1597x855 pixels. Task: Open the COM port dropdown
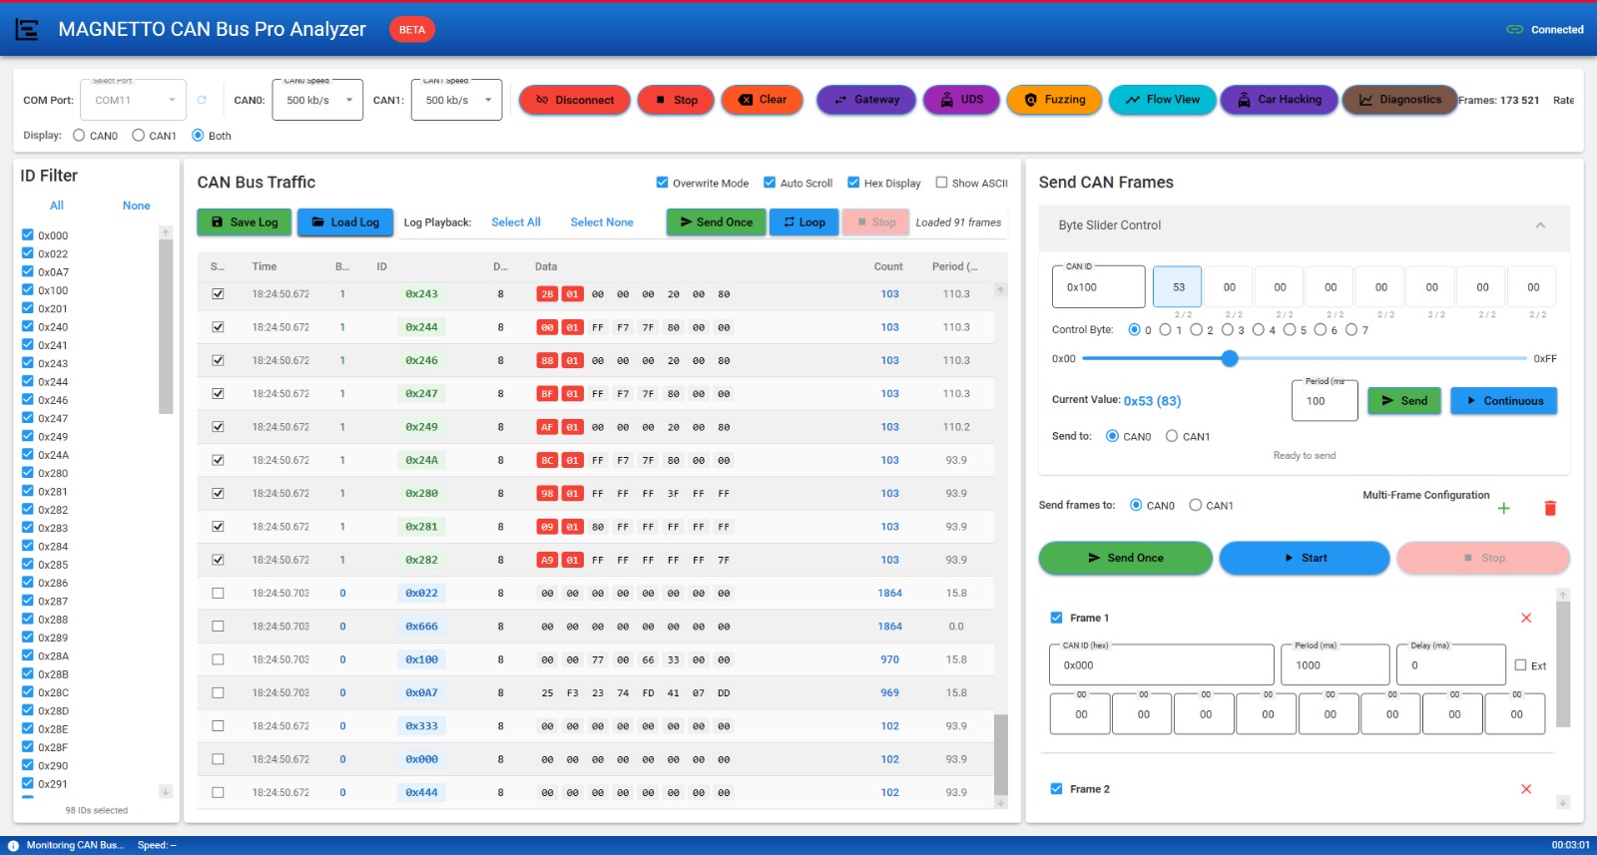134,101
